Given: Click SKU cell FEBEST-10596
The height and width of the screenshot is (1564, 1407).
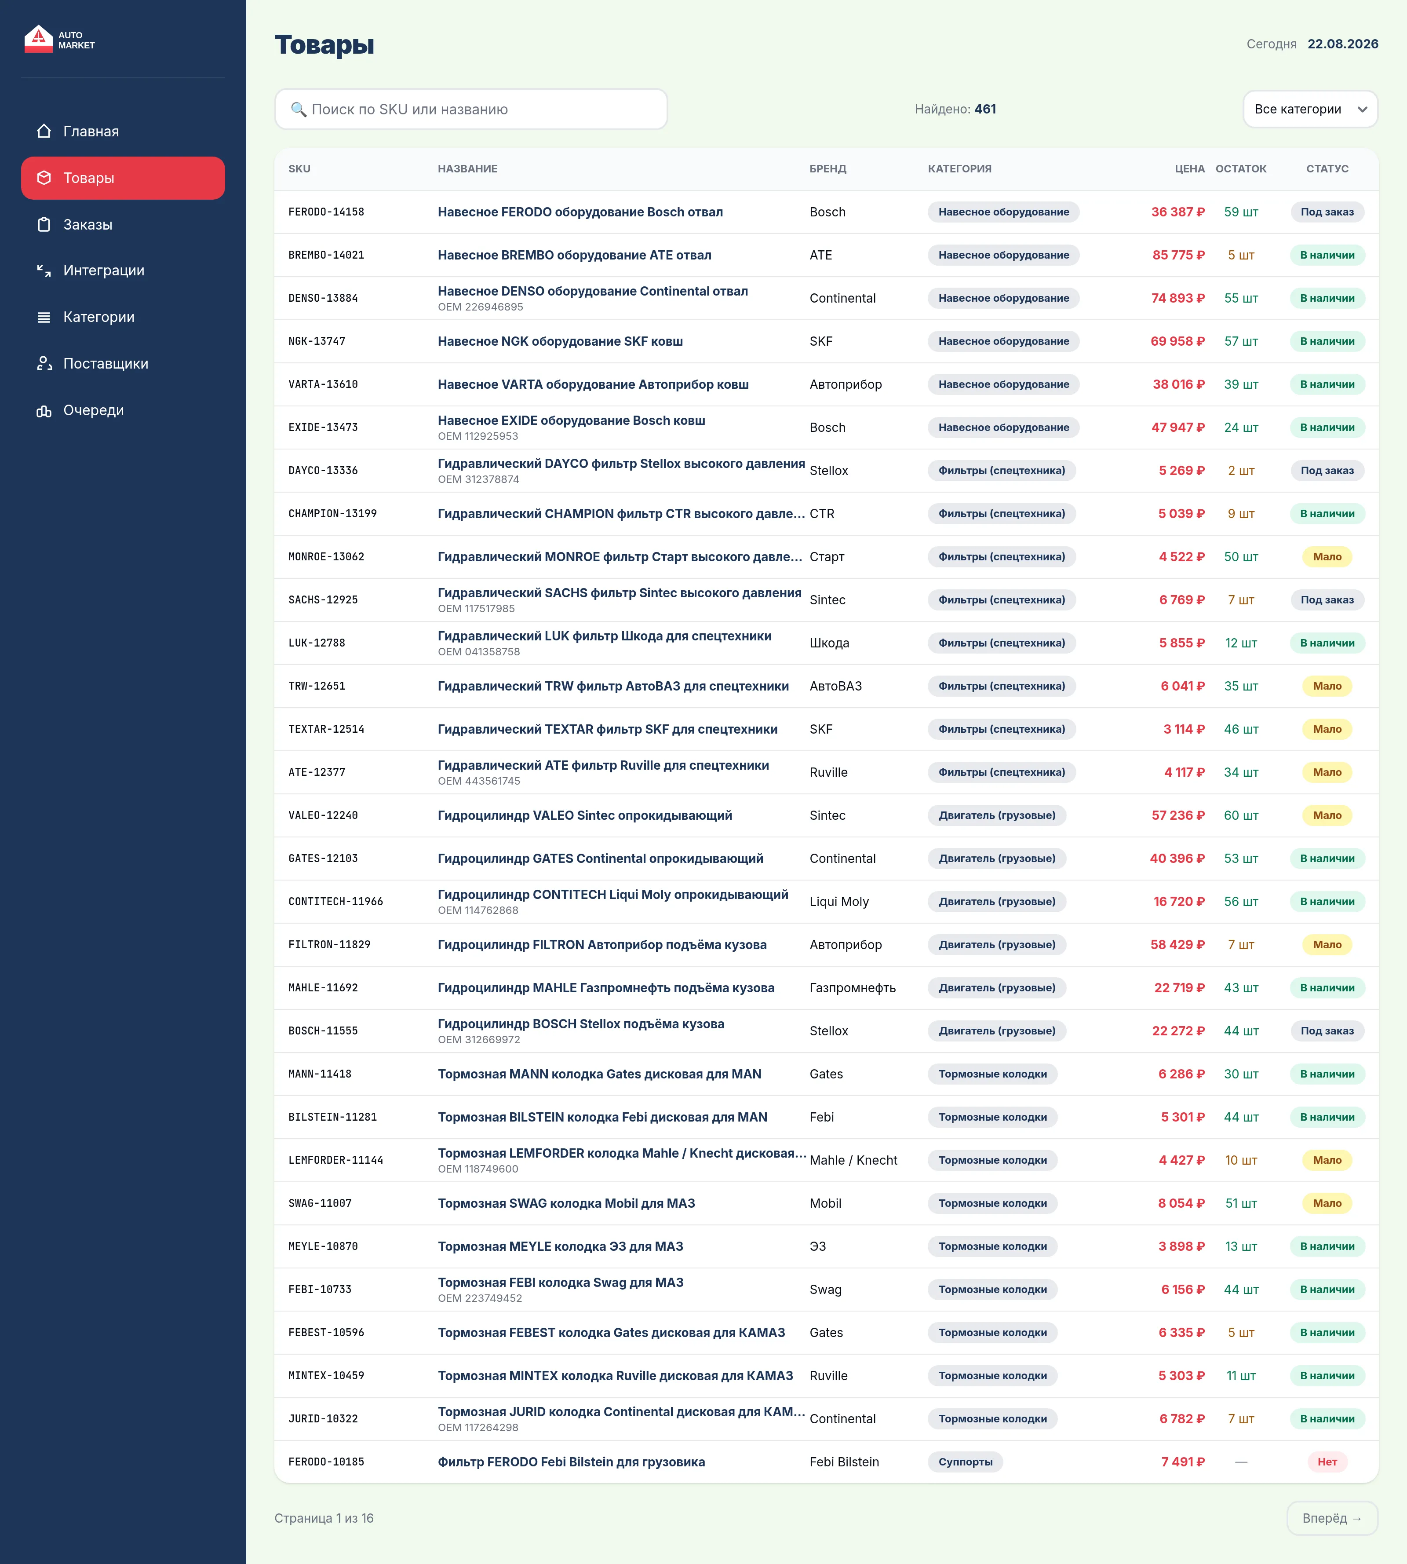Looking at the screenshot, I should (x=326, y=1333).
